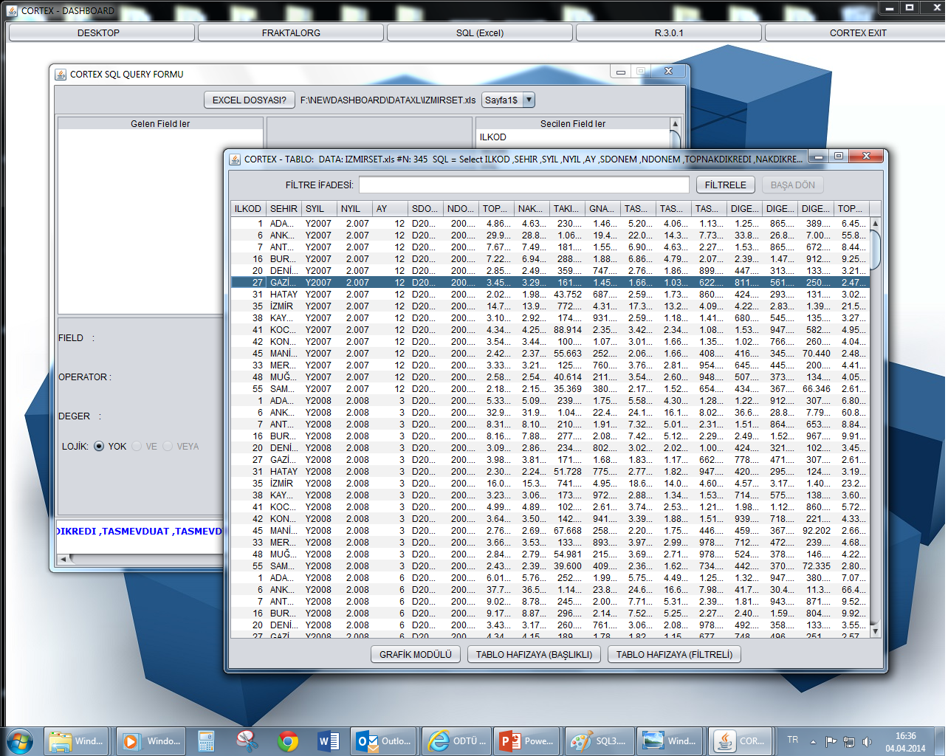Click TABLO HAFIZAYA (BAŞLIKLI) button
The width and height of the screenshot is (948, 756).
click(x=534, y=654)
